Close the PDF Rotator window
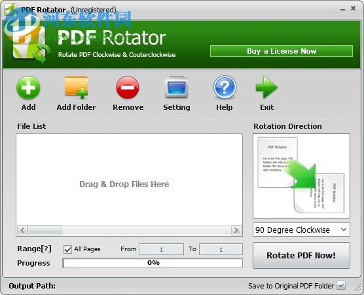 tap(353, 9)
